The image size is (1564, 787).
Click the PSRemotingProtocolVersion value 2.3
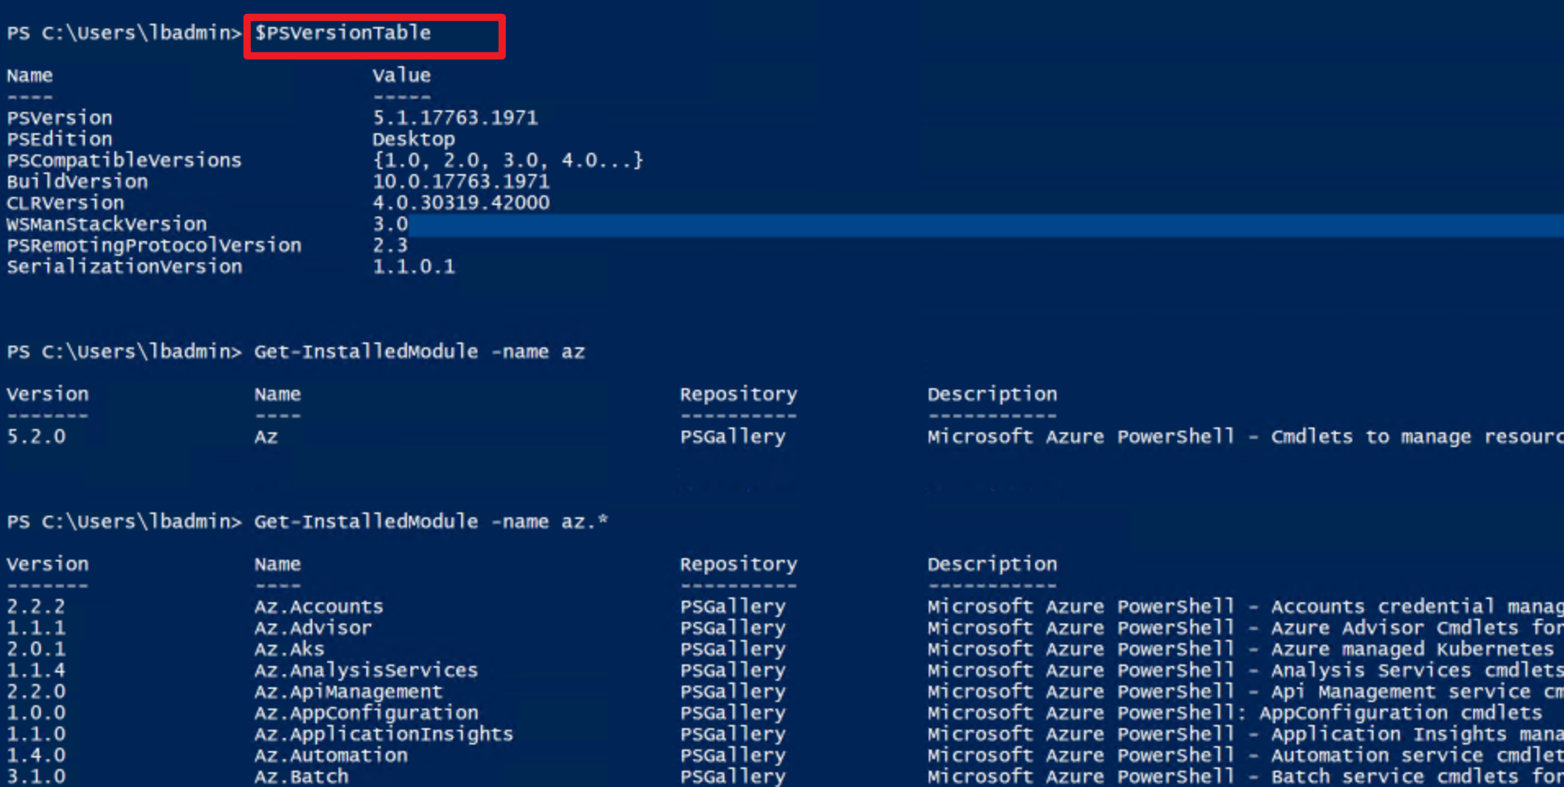coord(389,245)
